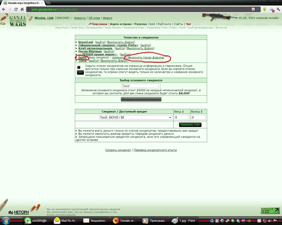
Task: Open the Рейтинги menu item
Action: click(x=164, y=24)
